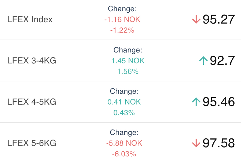The image size is (241, 162).
Task: Click the 95.46 price value
Action: (219, 102)
